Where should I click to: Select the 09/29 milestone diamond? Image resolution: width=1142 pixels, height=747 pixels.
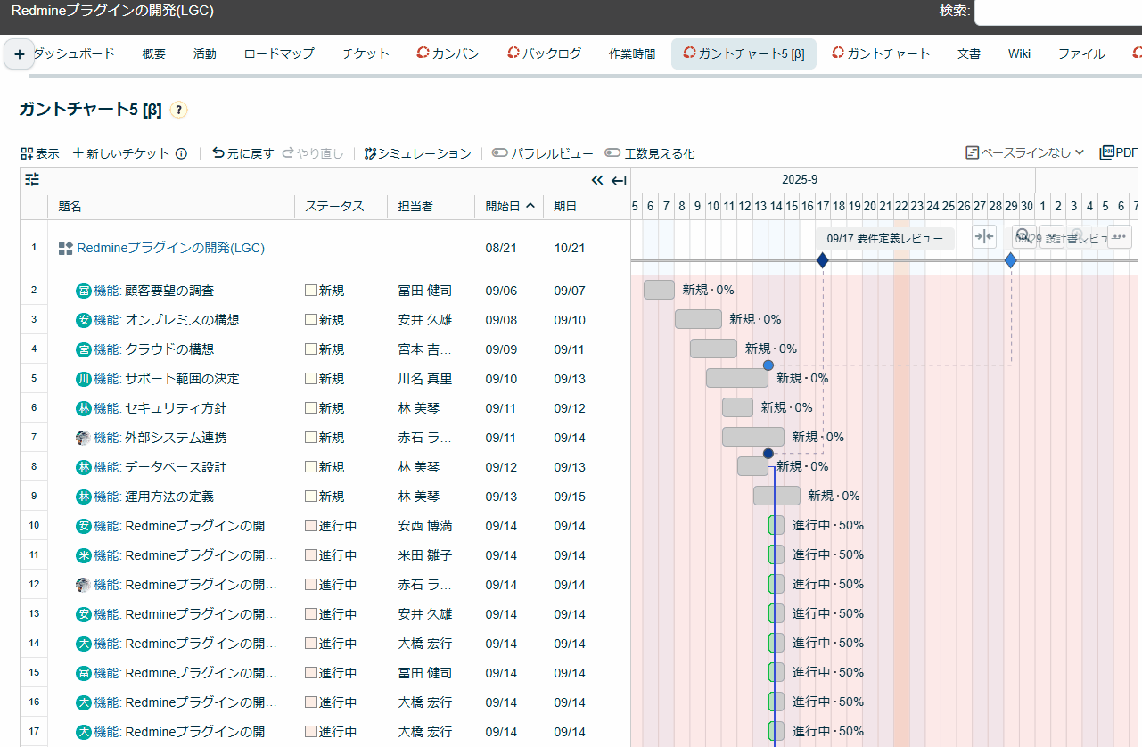point(1011,260)
